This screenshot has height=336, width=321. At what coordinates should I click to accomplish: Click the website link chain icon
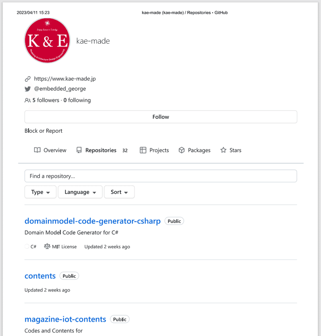click(27, 79)
